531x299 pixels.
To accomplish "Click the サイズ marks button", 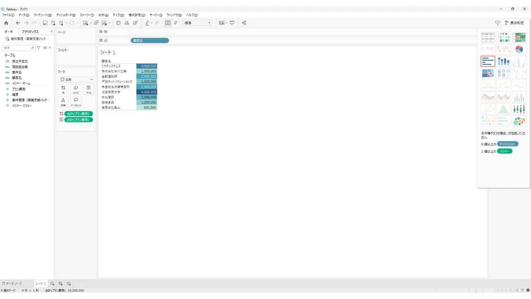I will point(76,89).
